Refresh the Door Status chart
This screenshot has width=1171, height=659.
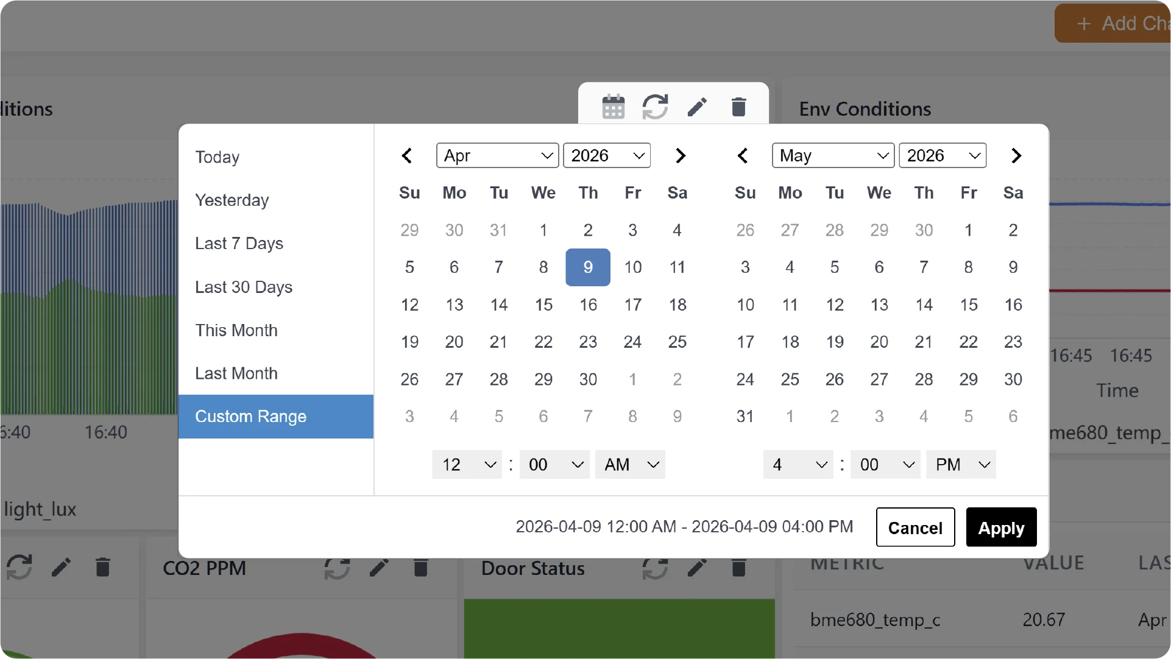pyautogui.click(x=655, y=568)
